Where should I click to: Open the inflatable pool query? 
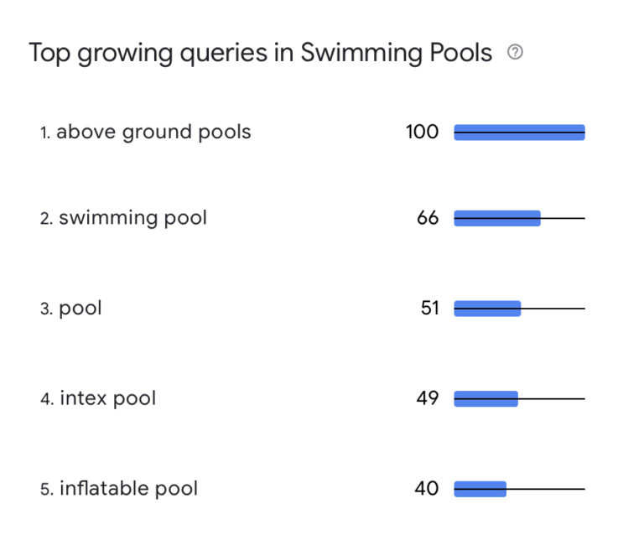coord(128,488)
